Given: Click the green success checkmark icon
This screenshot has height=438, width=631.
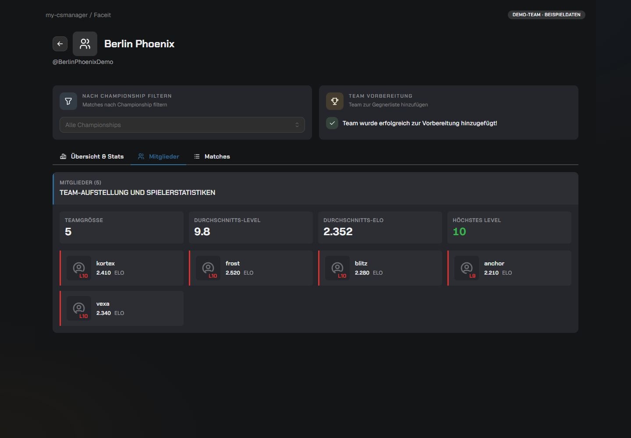Looking at the screenshot, I should click(332, 123).
